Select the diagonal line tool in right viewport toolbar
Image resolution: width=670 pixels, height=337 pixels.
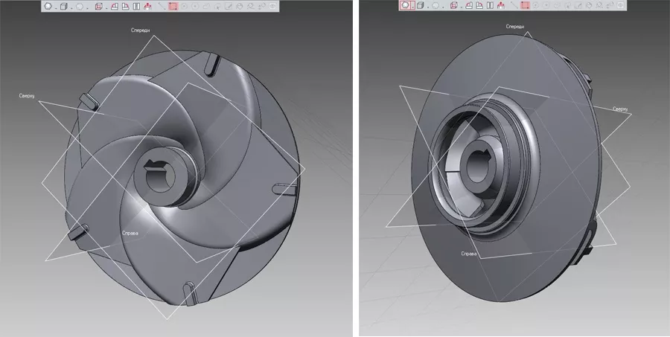tap(514, 6)
